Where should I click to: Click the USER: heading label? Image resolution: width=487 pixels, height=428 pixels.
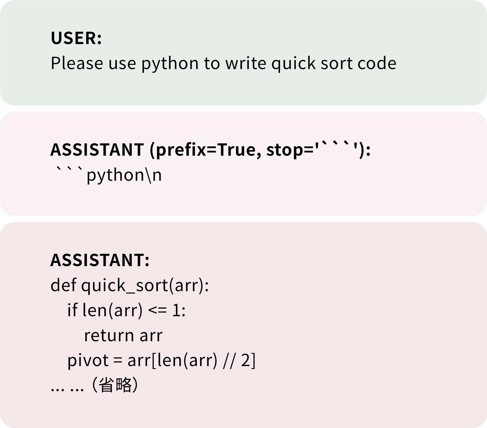point(76,38)
